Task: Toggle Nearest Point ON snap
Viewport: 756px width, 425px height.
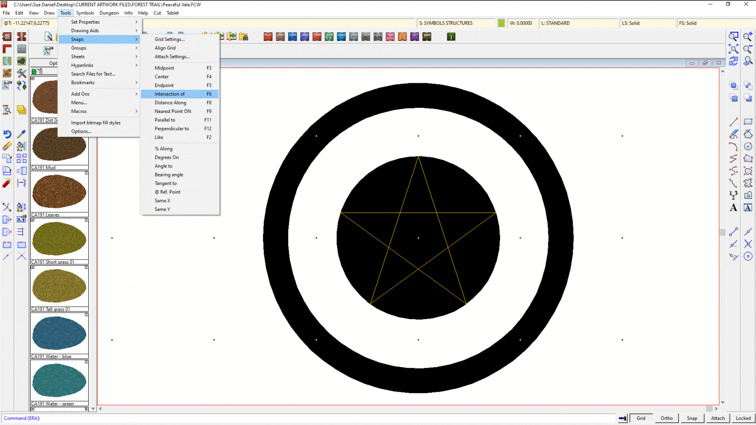Action: tap(180, 111)
